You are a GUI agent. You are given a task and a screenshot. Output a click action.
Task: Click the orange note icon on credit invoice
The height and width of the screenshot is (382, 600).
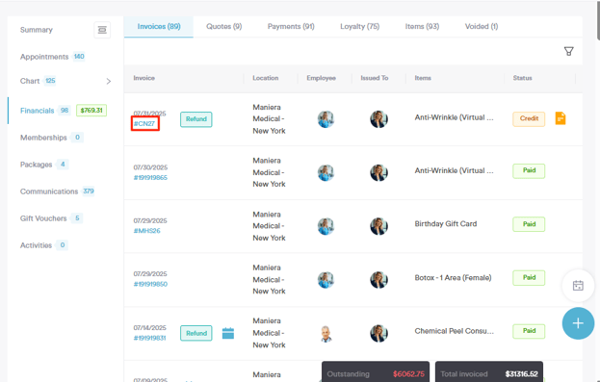click(561, 118)
